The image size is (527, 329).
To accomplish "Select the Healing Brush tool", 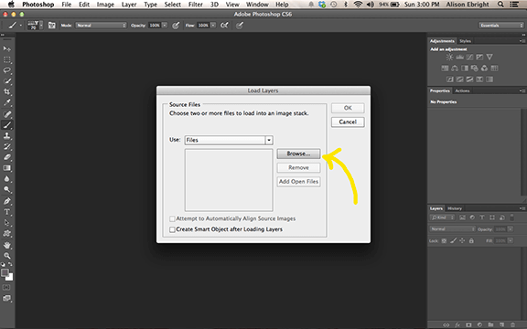I will tap(6, 114).
